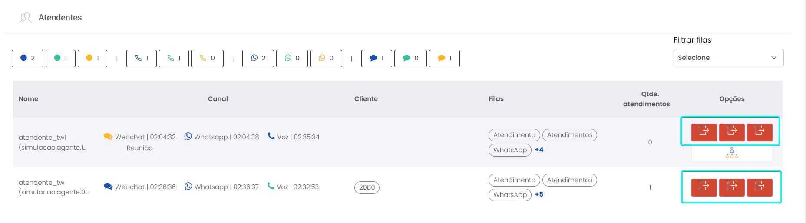Click the Atendentes people icon in header
This screenshot has width=806, height=223.
pos(26,18)
